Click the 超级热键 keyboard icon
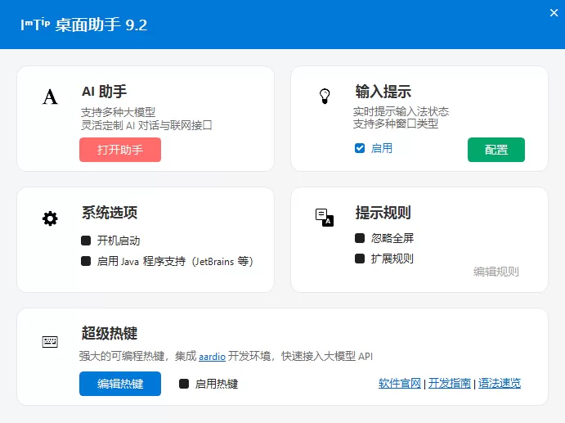Viewport: 565px width, 423px height. pos(50,341)
